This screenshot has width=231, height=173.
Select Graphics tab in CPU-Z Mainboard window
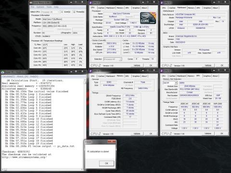(207, 8)
